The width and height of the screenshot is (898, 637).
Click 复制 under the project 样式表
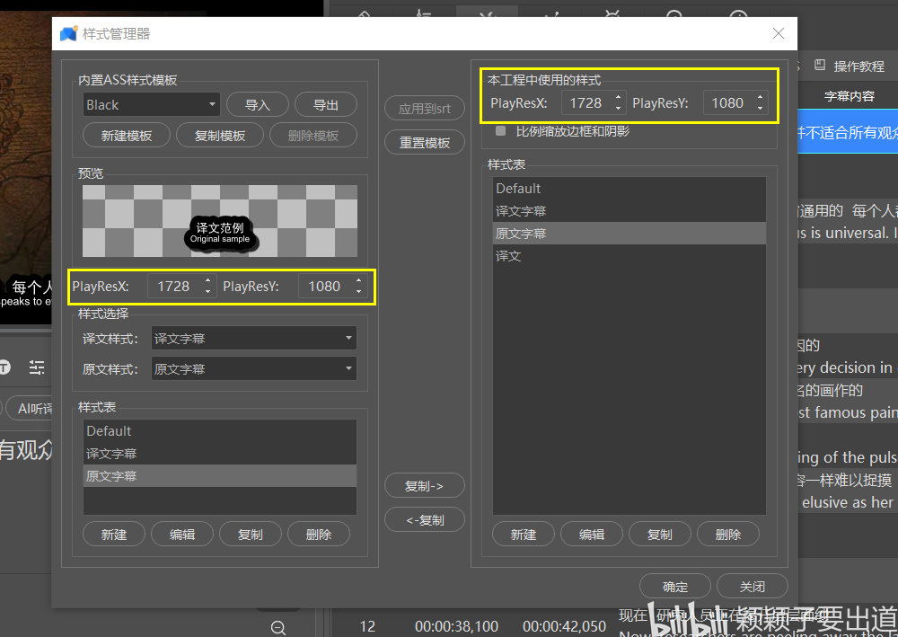click(x=660, y=535)
